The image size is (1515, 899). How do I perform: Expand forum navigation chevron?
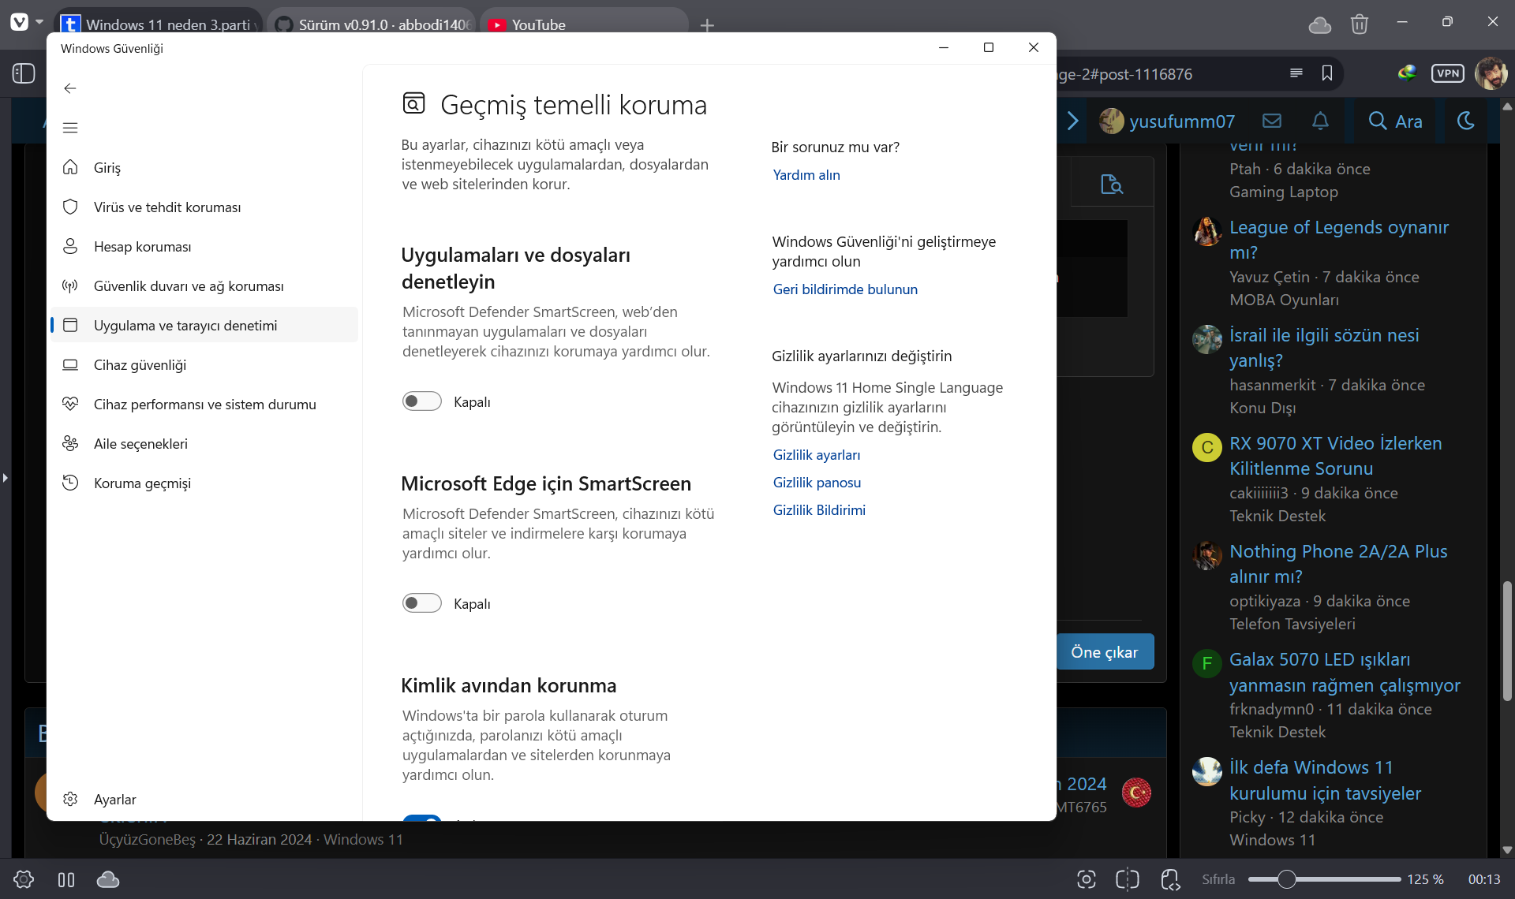tap(1073, 121)
